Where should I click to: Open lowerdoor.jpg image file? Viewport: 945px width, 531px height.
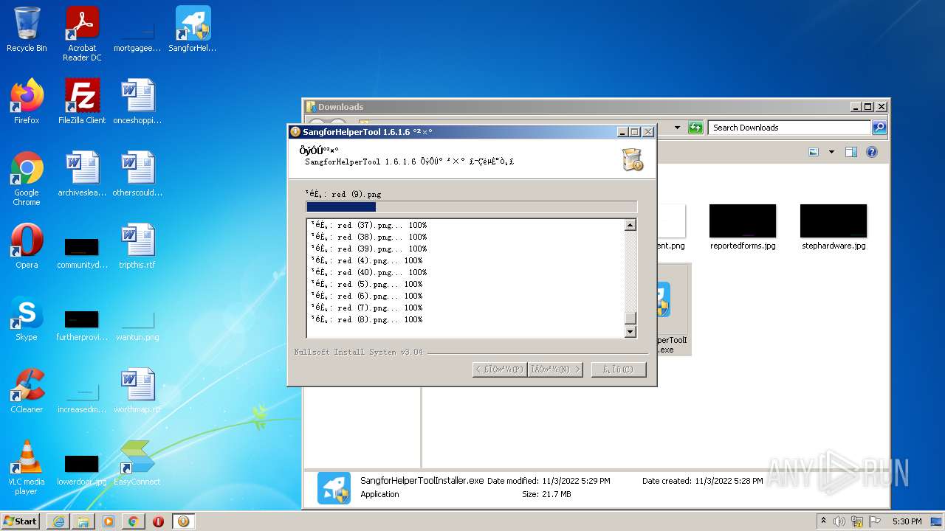tap(82, 469)
